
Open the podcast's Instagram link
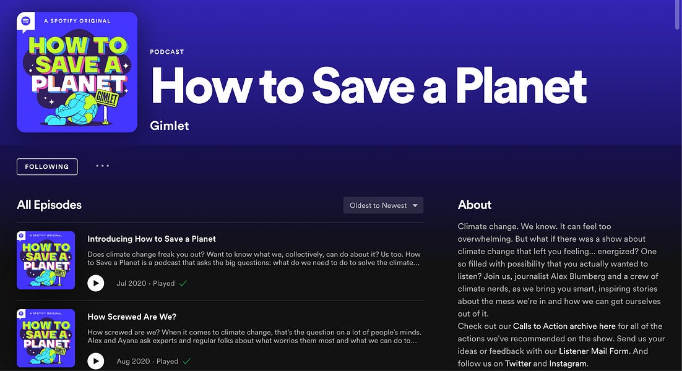point(568,364)
